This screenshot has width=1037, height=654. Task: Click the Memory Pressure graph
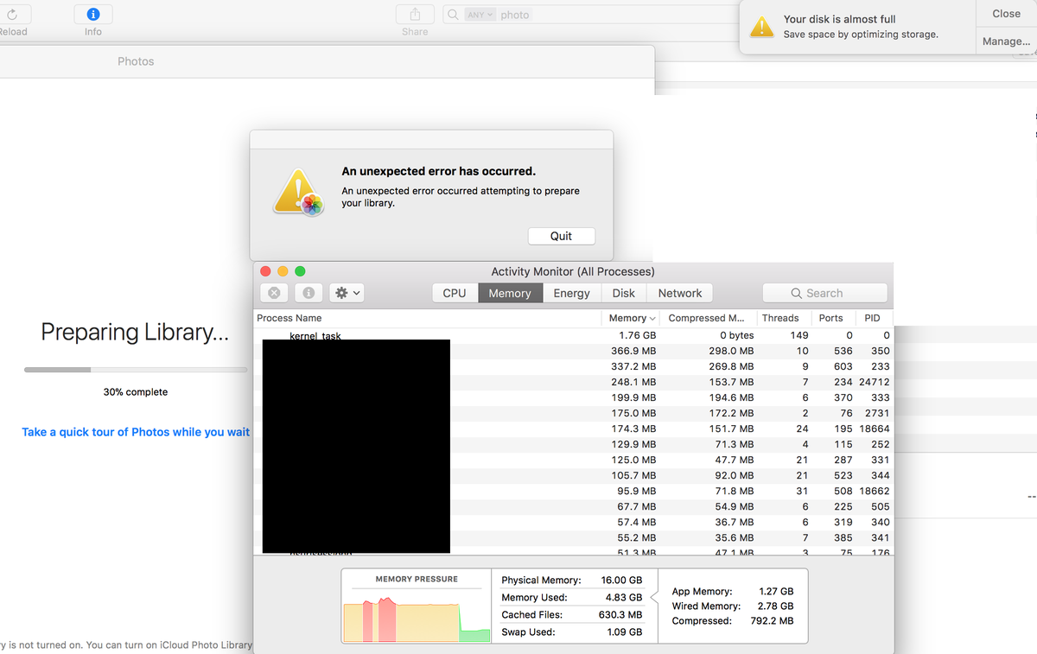pyautogui.click(x=417, y=618)
